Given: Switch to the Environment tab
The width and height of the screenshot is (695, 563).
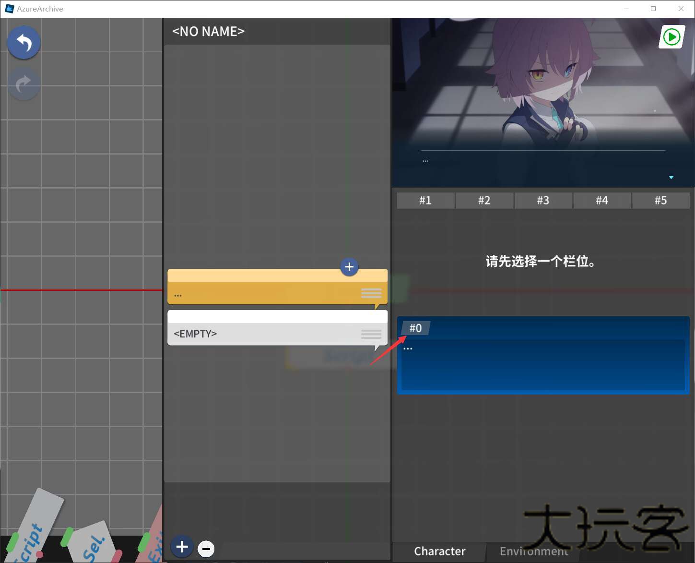Looking at the screenshot, I should pyautogui.click(x=534, y=551).
